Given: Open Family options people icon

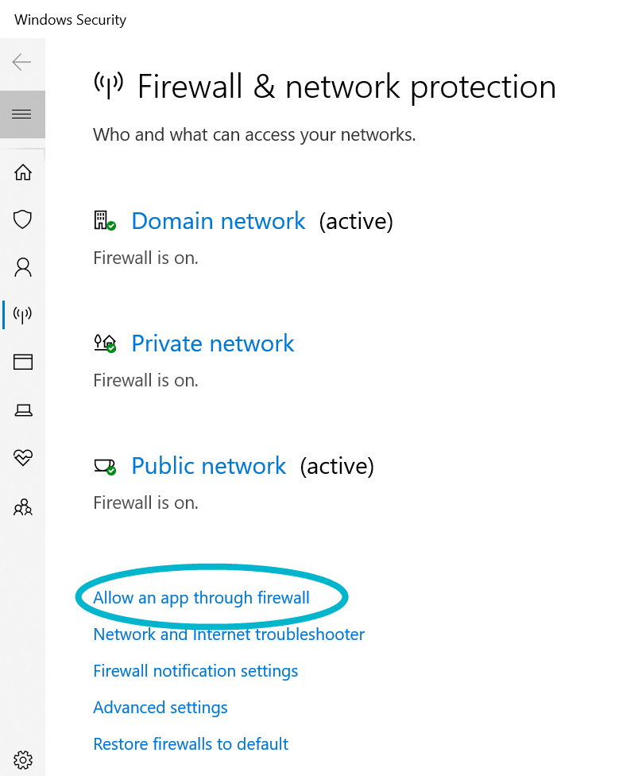Looking at the screenshot, I should (x=23, y=506).
